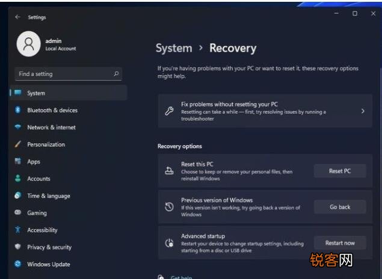Minimize the Settings window
Image resolution: width=382 pixels, height=279 pixels.
pyautogui.click(x=336, y=13)
